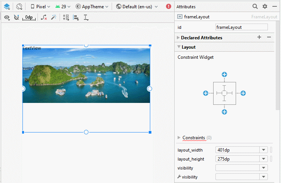Viewport: 281px width, 183px height.
Task: Click the 0dp default margins button
Action: [29, 17]
